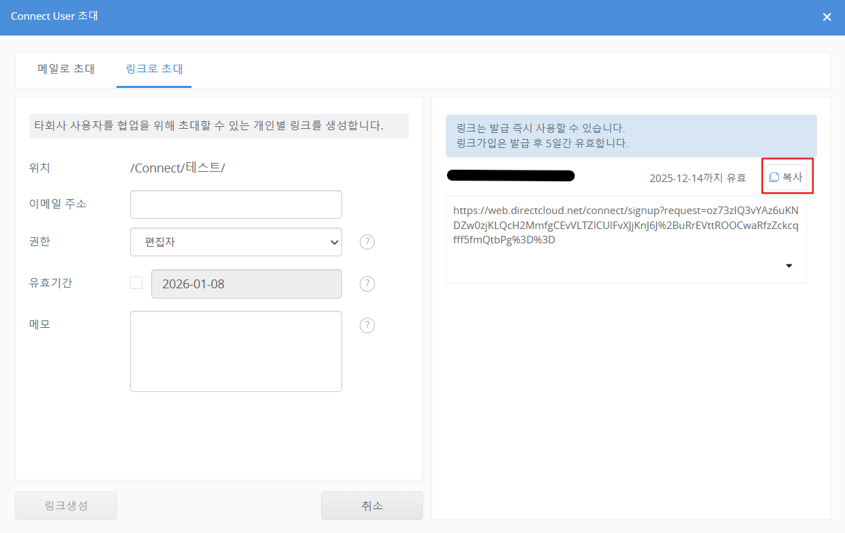This screenshot has height=533, width=845.
Task: Copy the link with the 복사 button
Action: click(x=786, y=177)
